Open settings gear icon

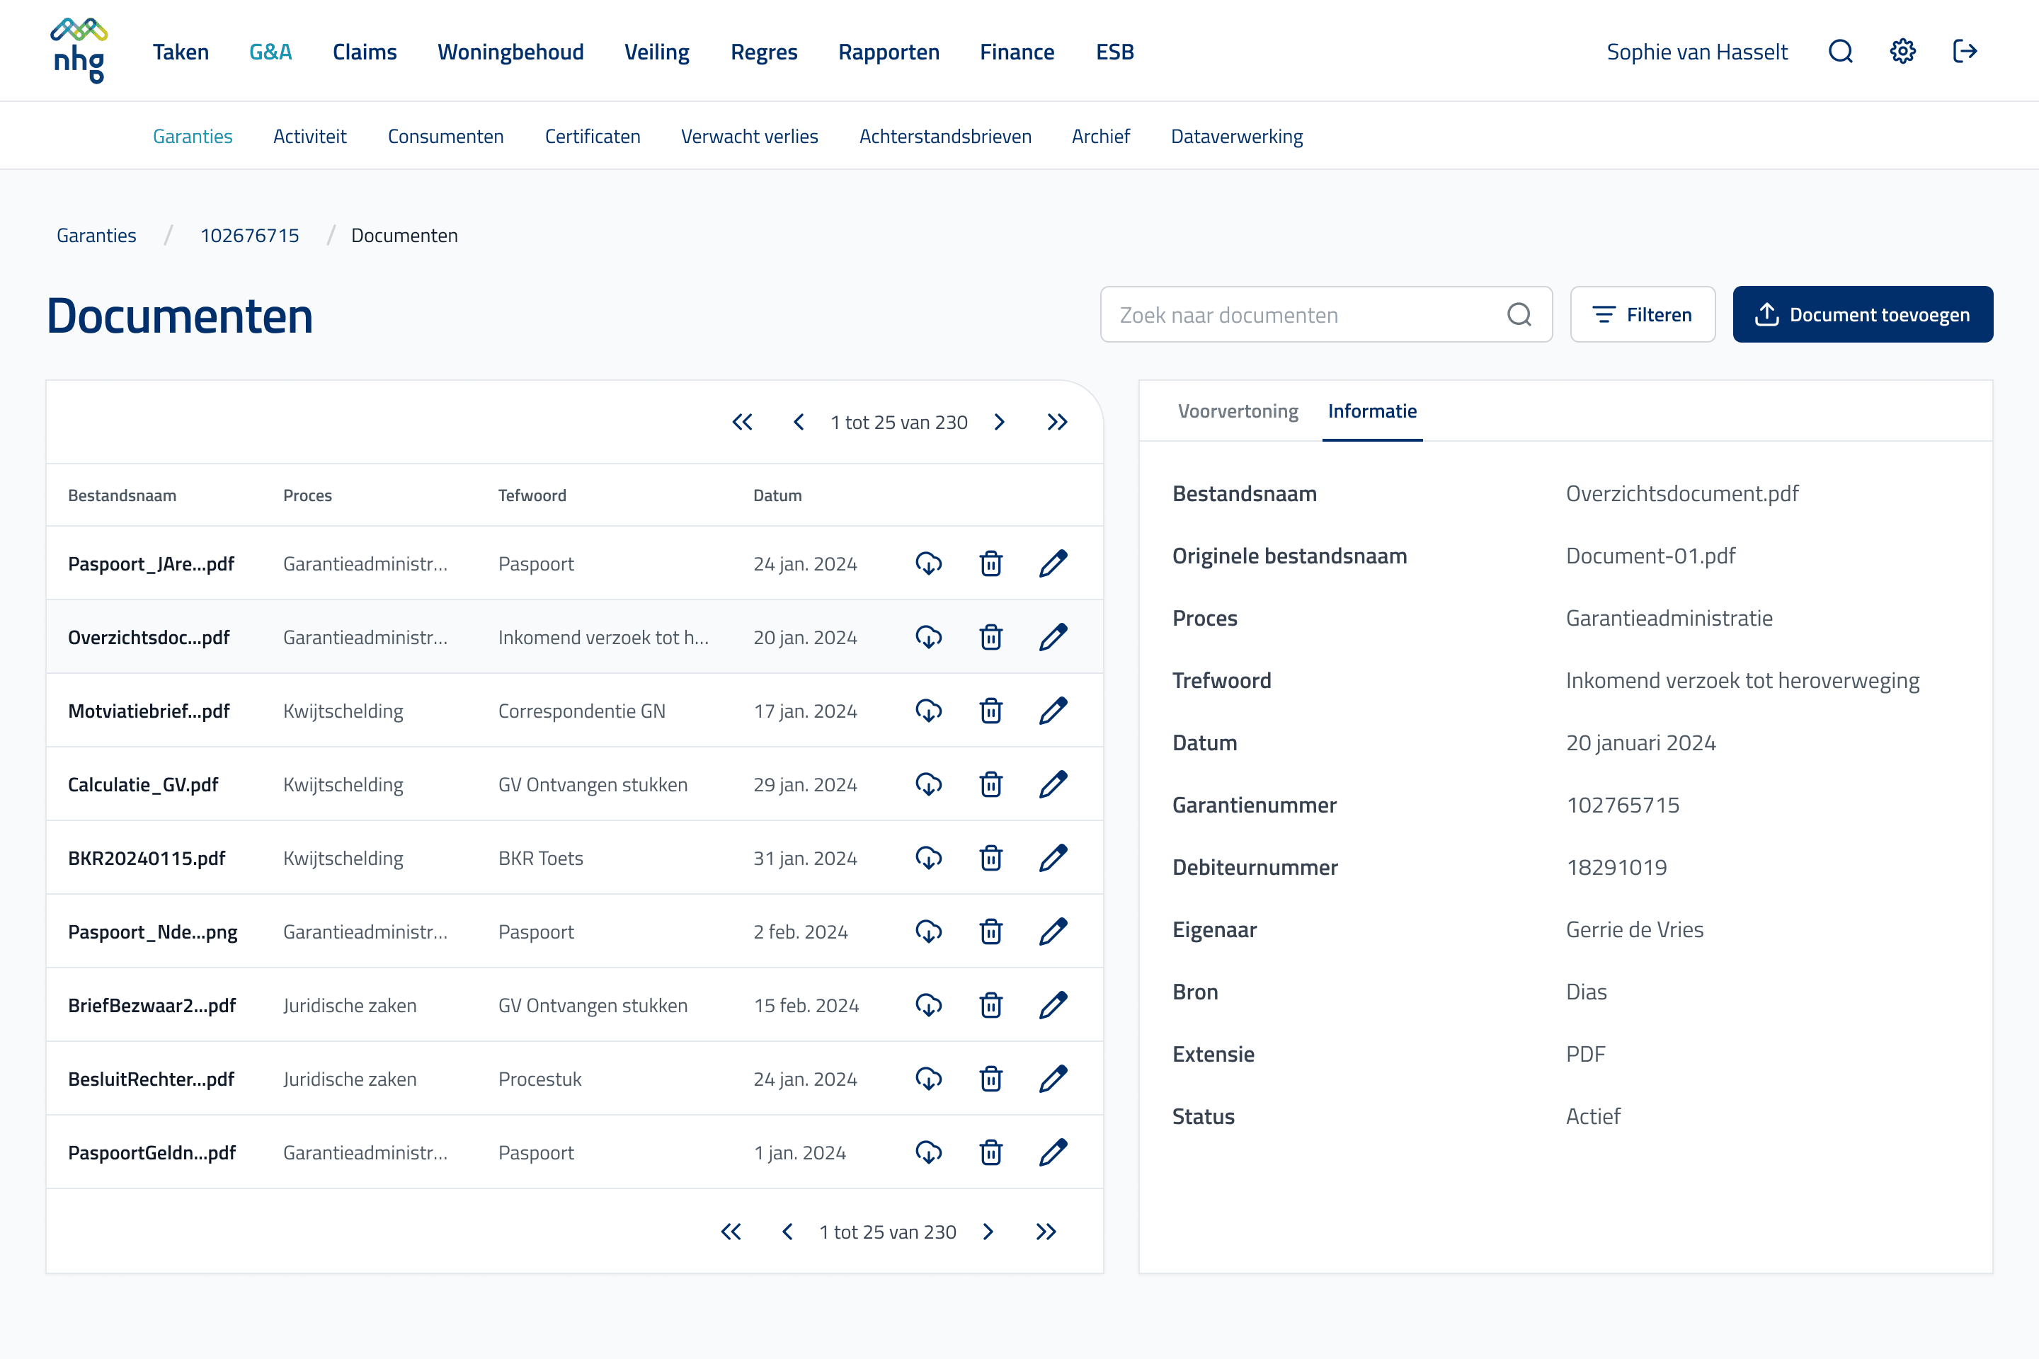tap(1903, 51)
